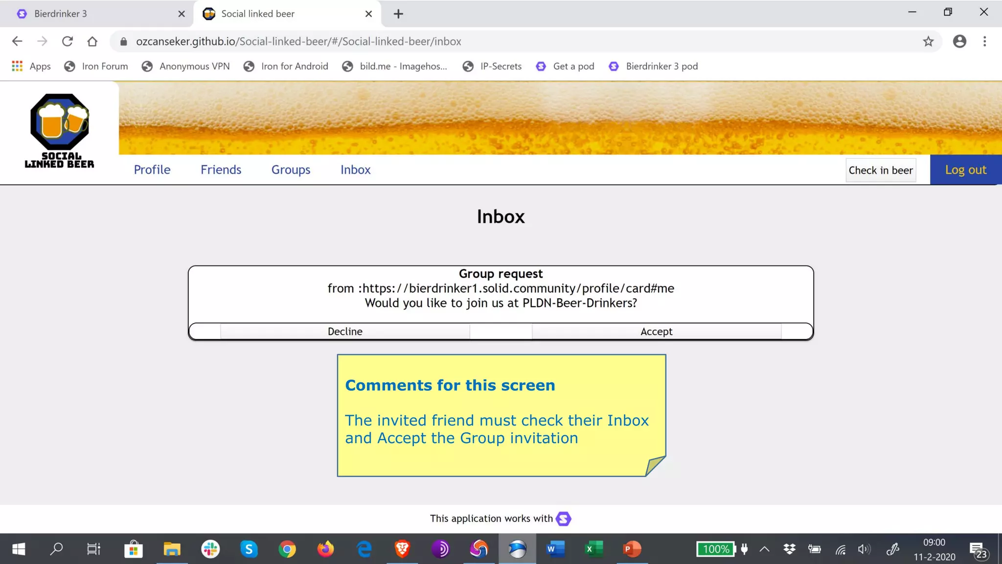Open the Get a pod bookmark
This screenshot has width=1002, height=564.
click(x=565, y=66)
